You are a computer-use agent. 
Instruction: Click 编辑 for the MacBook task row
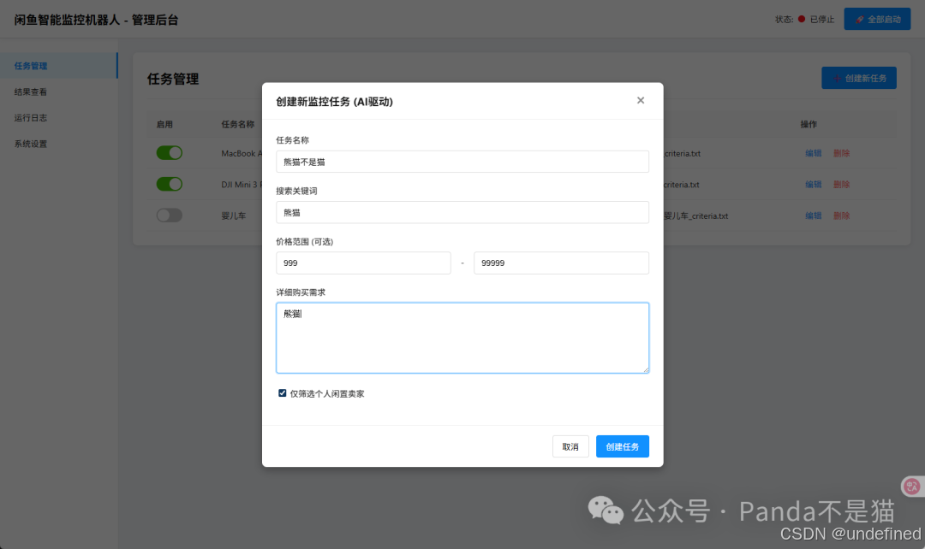click(814, 153)
